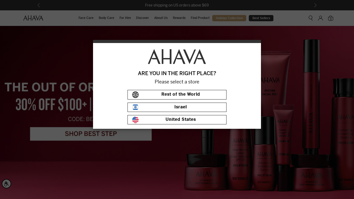This screenshot has height=199, width=354.
Task: Open the search magnifier icon
Action: click(x=310, y=18)
